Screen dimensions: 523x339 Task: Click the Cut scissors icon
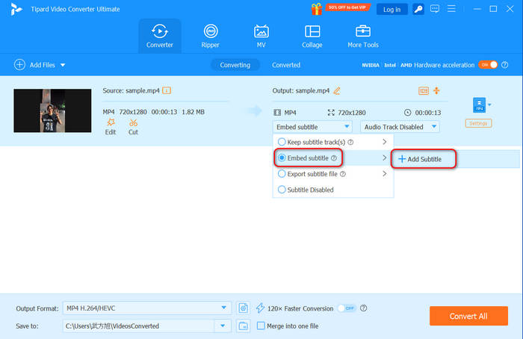pos(133,122)
